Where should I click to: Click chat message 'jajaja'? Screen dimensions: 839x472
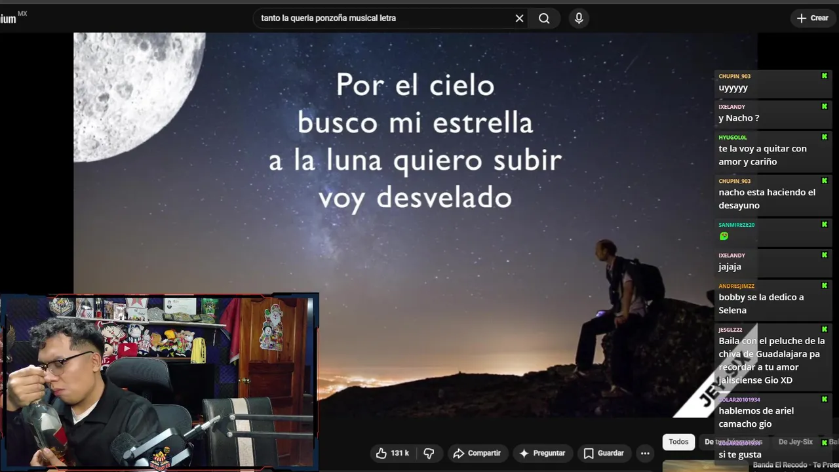pos(730,267)
